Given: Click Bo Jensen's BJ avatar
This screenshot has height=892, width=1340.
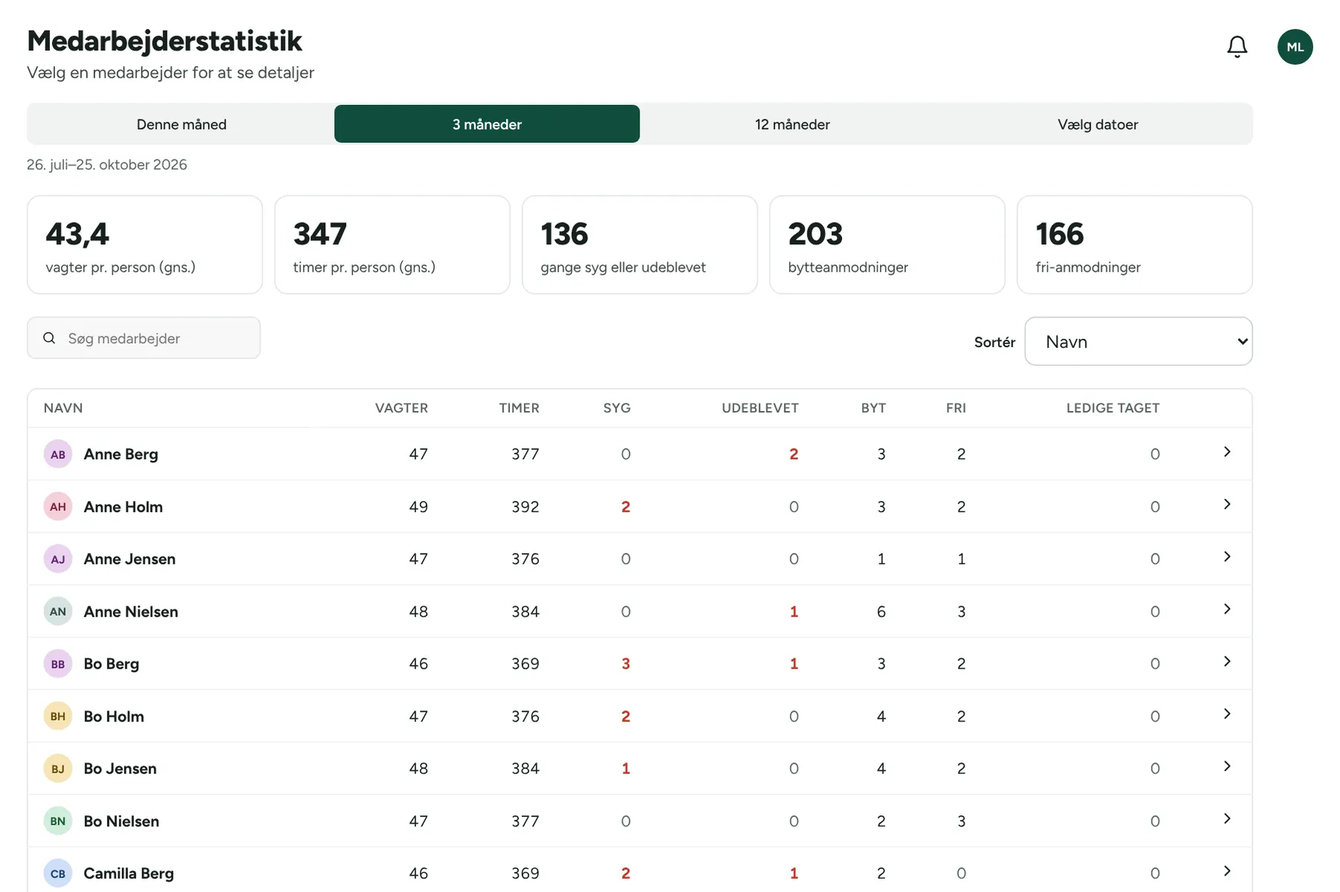Looking at the screenshot, I should point(58,768).
